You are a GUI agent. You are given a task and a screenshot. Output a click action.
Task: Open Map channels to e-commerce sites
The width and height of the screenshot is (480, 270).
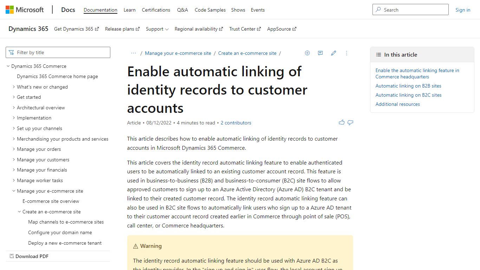click(x=66, y=222)
